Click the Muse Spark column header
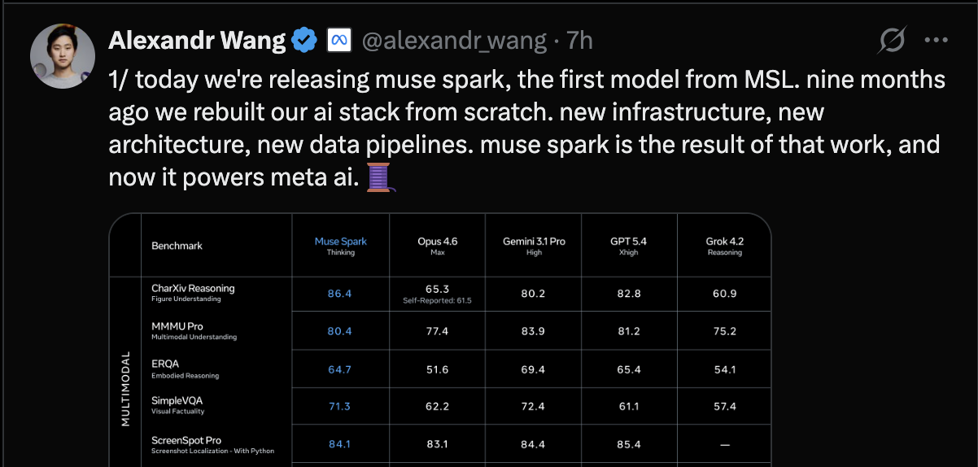This screenshot has height=467, width=978. [341, 245]
